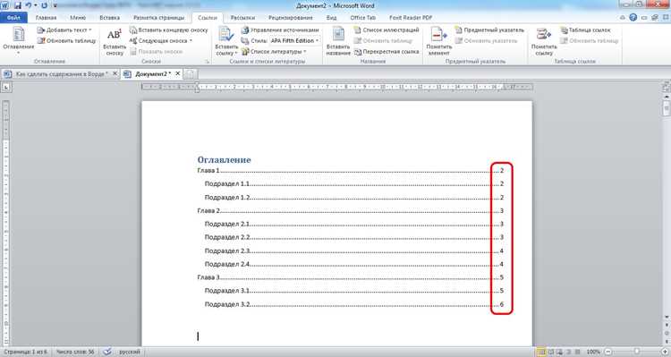Expand the Добавить текст dropdown

64,30
